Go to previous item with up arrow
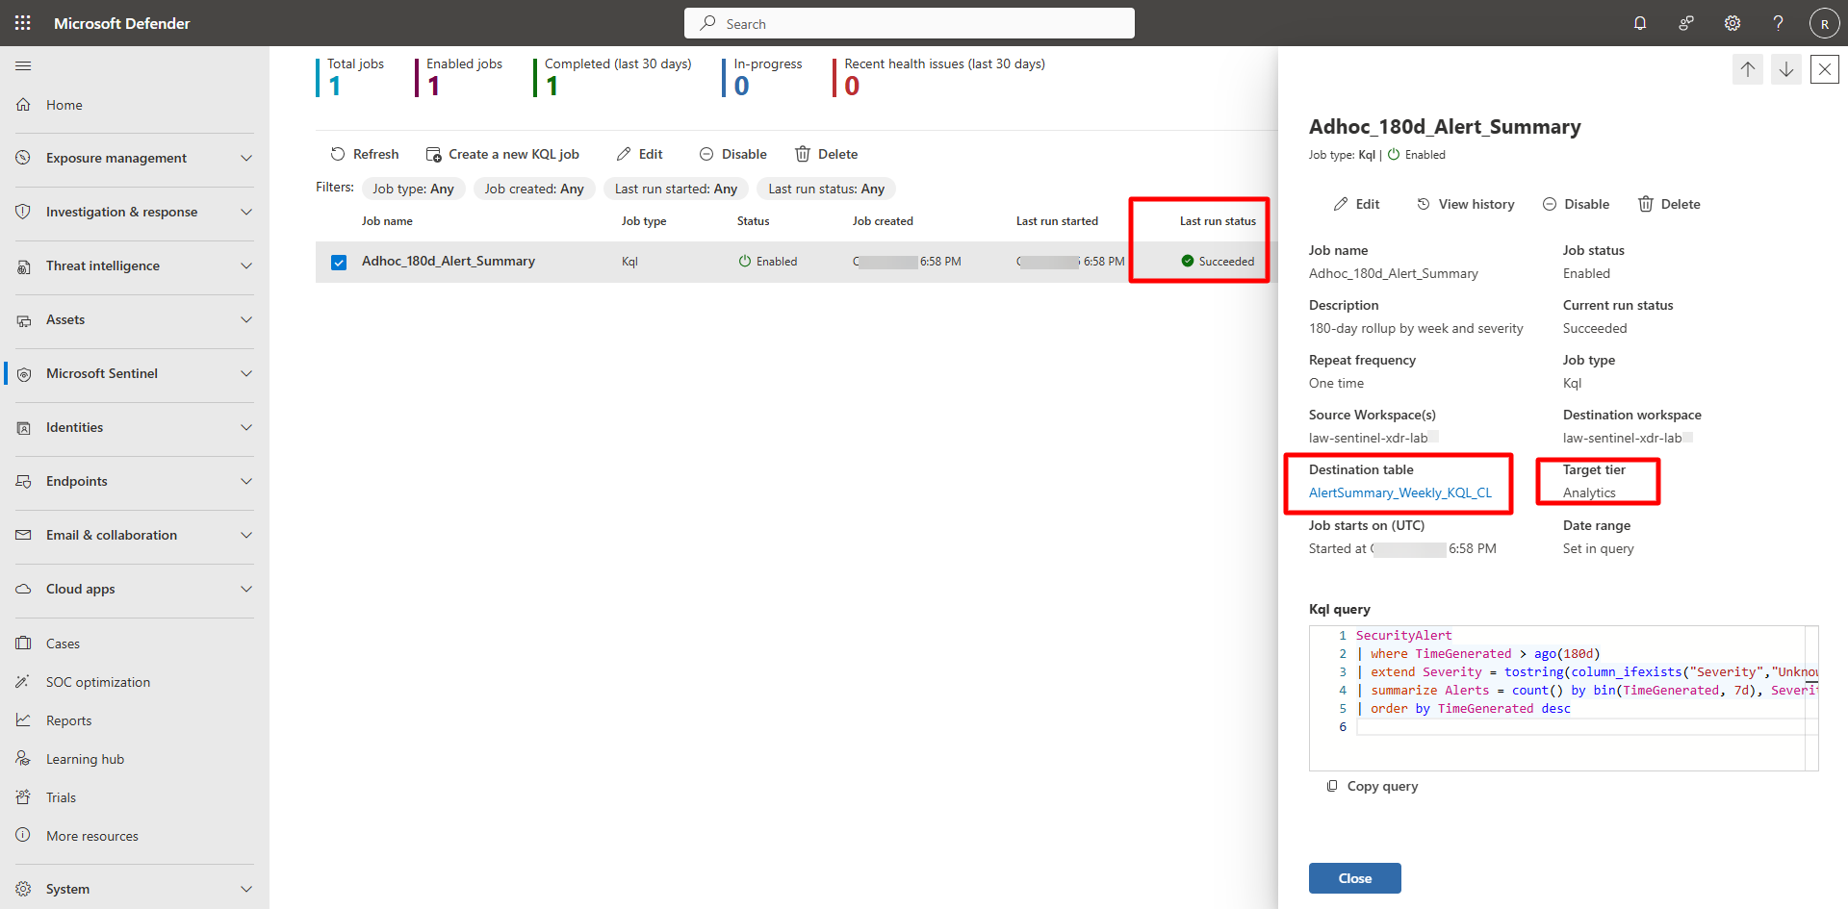The image size is (1848, 909). pos(1748,69)
